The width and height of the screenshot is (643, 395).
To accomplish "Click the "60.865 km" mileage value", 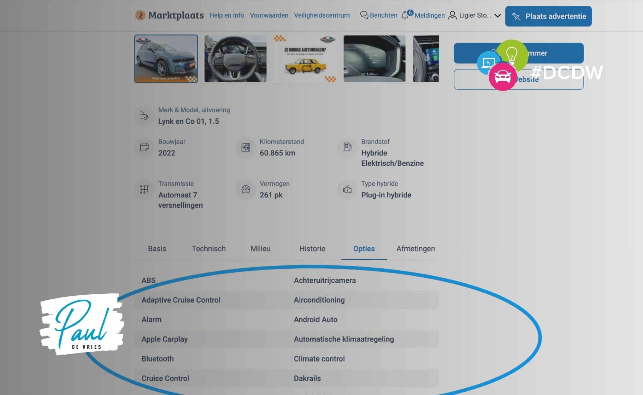I will [278, 153].
